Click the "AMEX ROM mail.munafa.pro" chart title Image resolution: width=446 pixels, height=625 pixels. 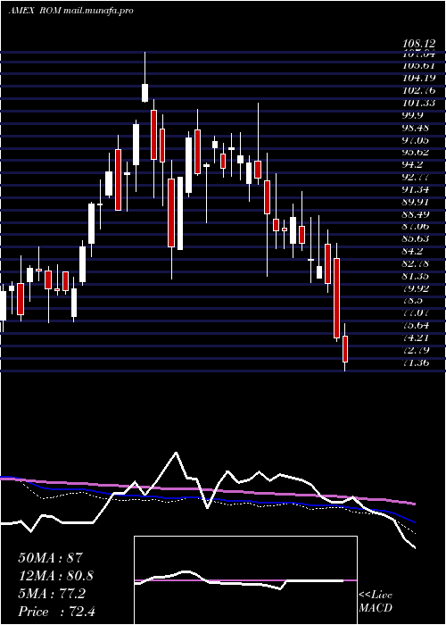[70, 11]
